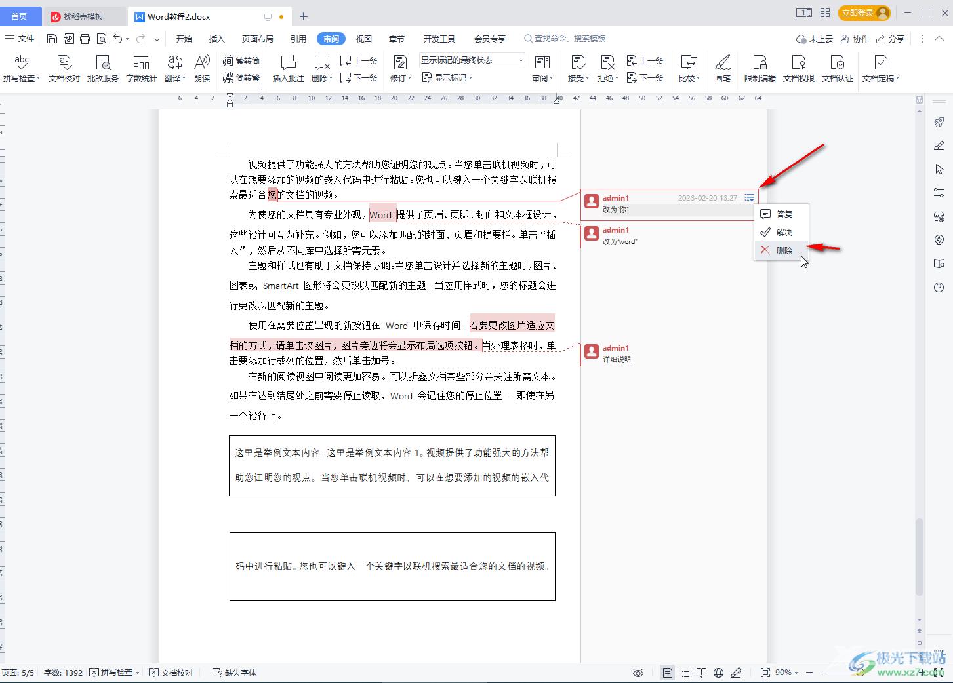Start 朗读 read aloud
The image size is (953, 683).
pos(202,68)
